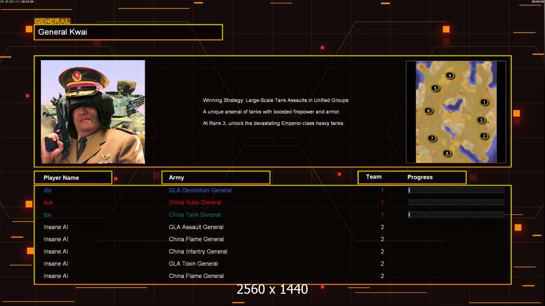The image size is (545, 306).
Task: Click the 'At Rank 3' Emperor tank line
Action: point(274,123)
